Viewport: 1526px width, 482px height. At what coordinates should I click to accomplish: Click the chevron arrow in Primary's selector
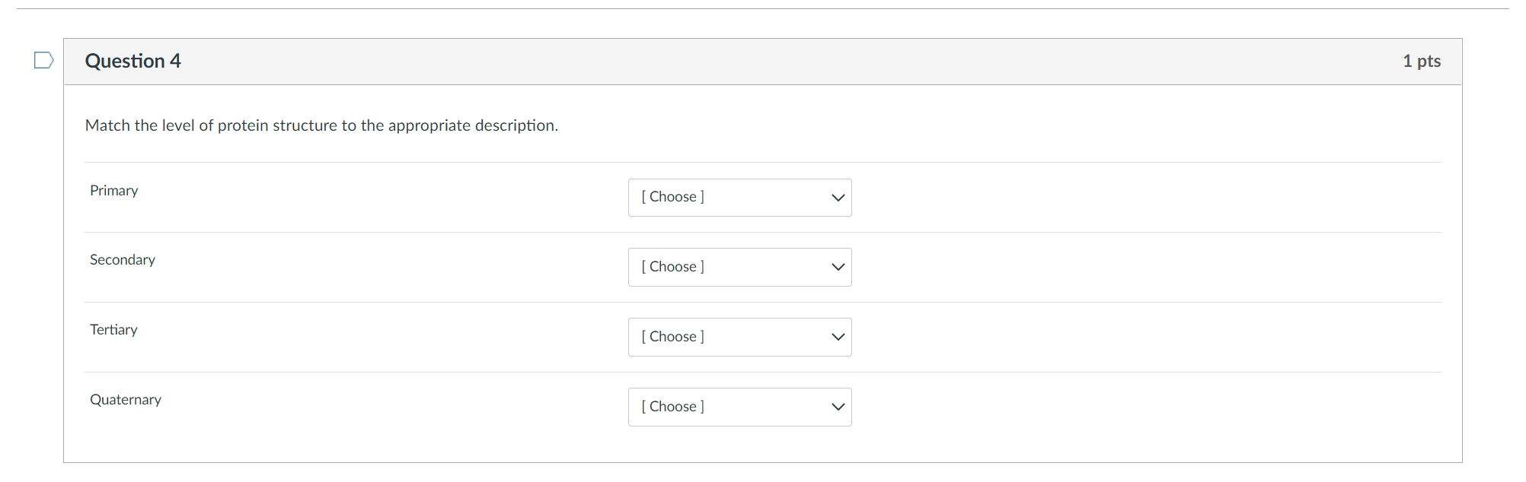(x=838, y=198)
